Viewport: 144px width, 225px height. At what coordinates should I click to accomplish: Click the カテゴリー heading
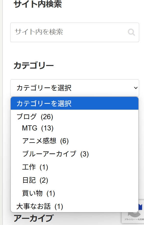pyautogui.click(x=33, y=65)
